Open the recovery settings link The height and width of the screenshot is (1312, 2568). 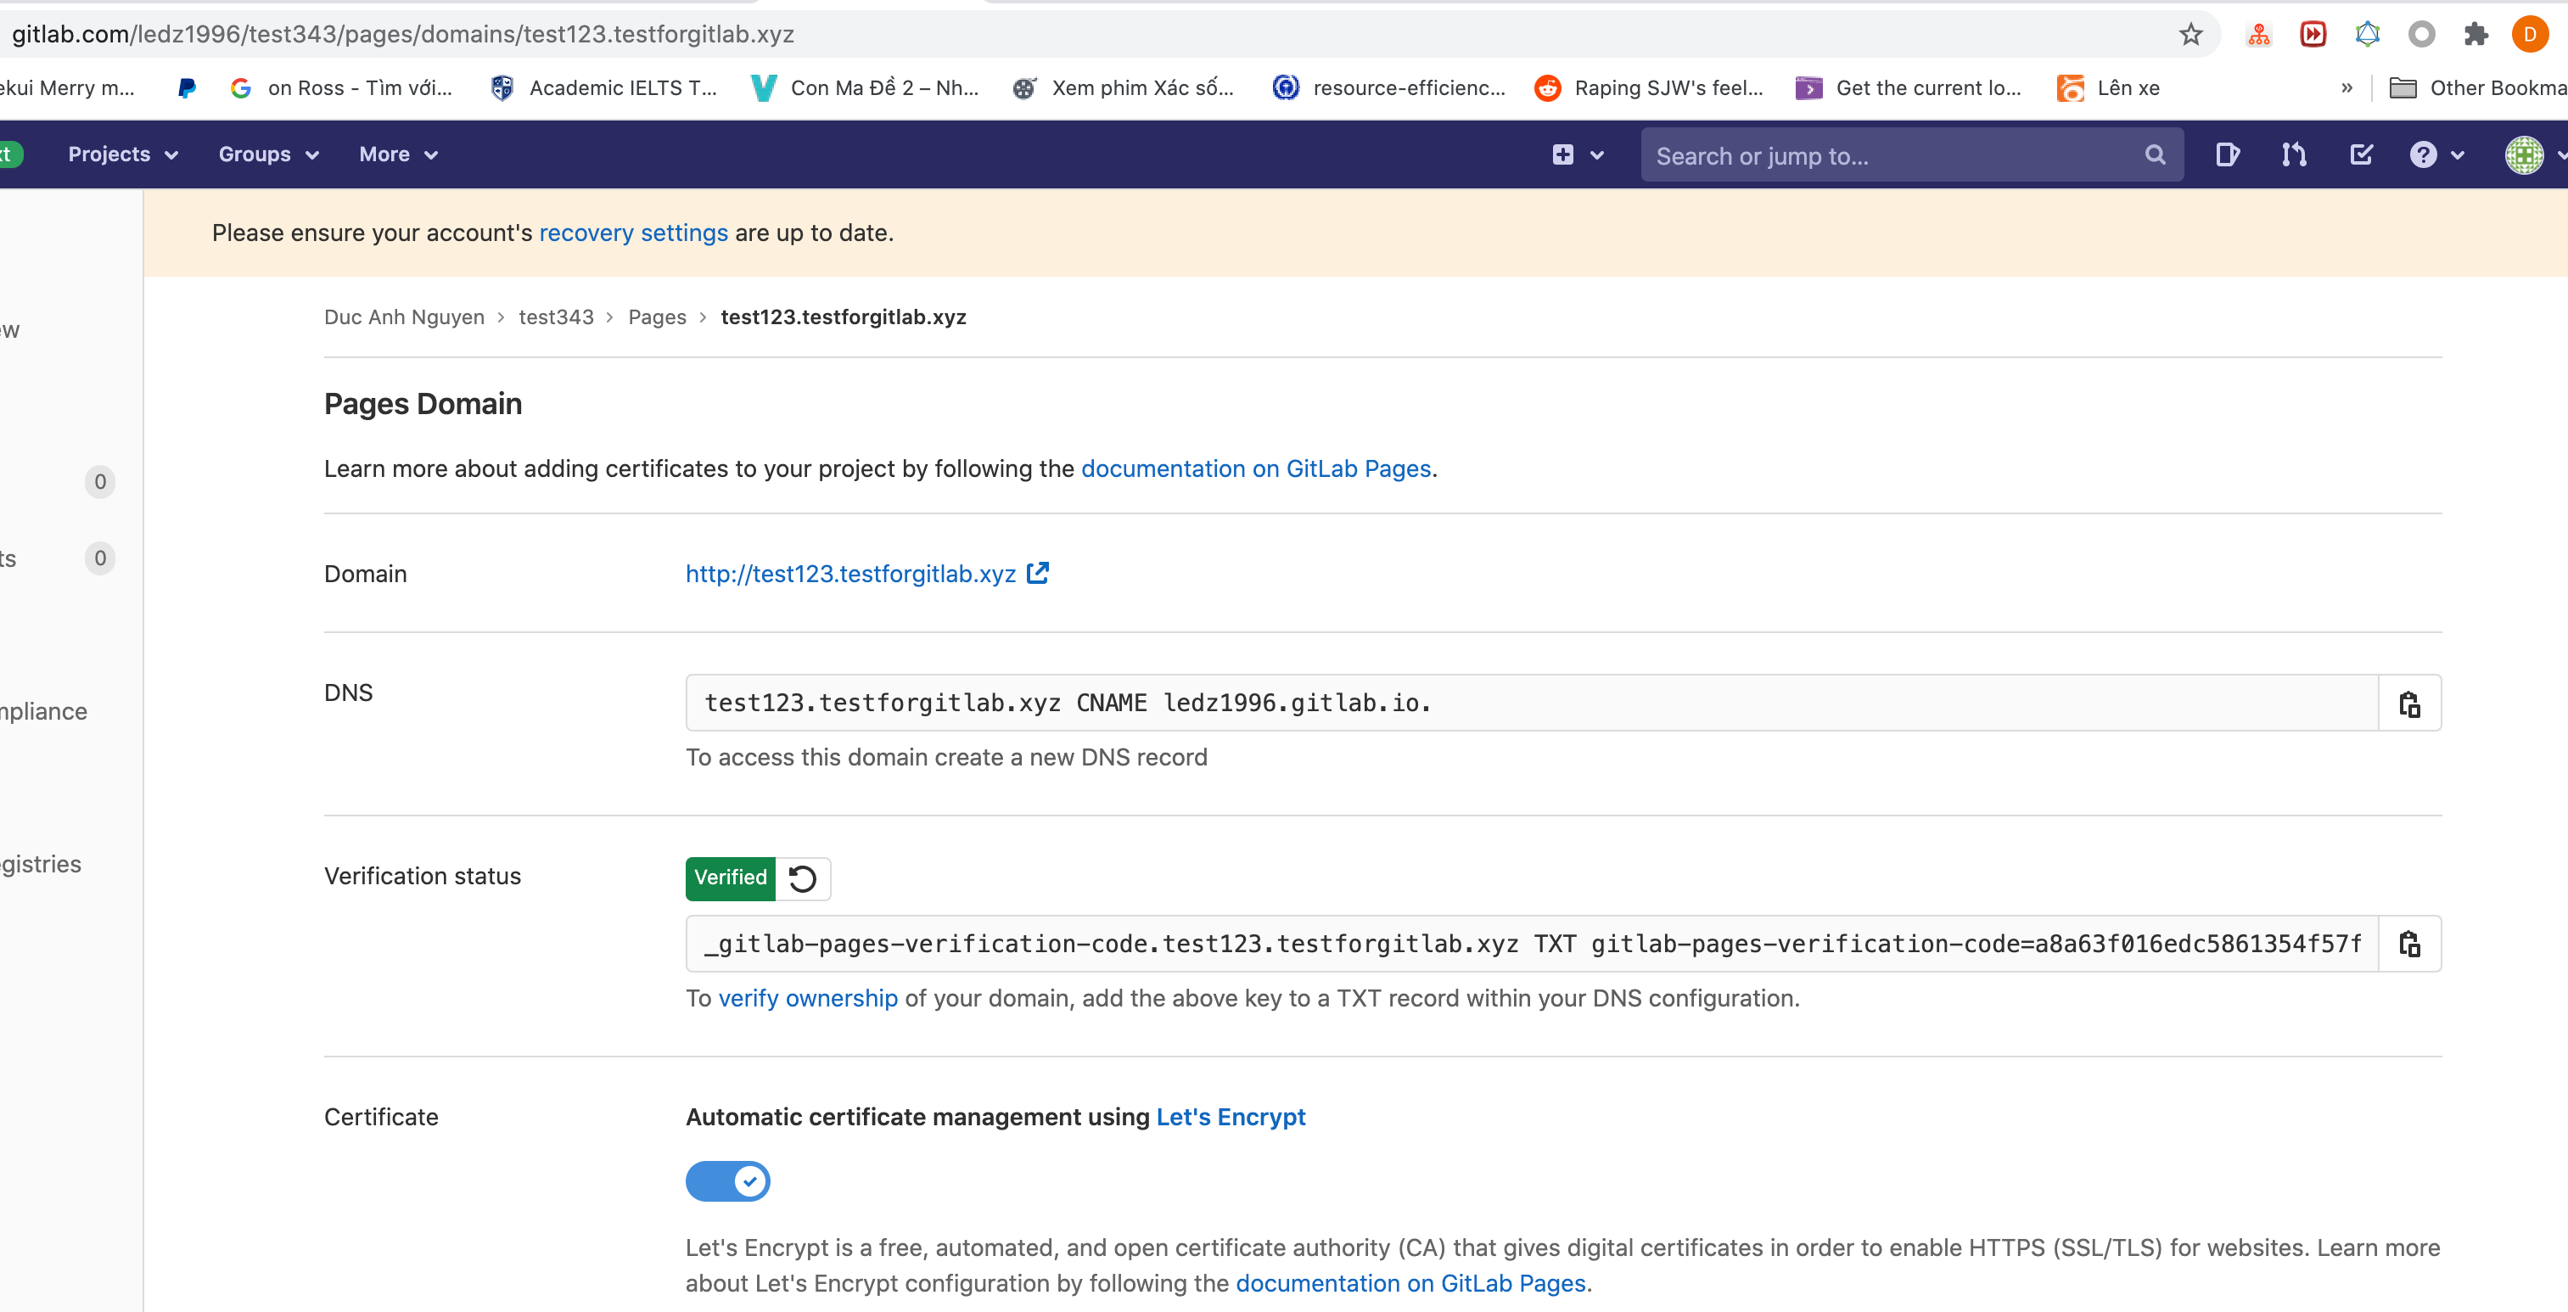[633, 233]
